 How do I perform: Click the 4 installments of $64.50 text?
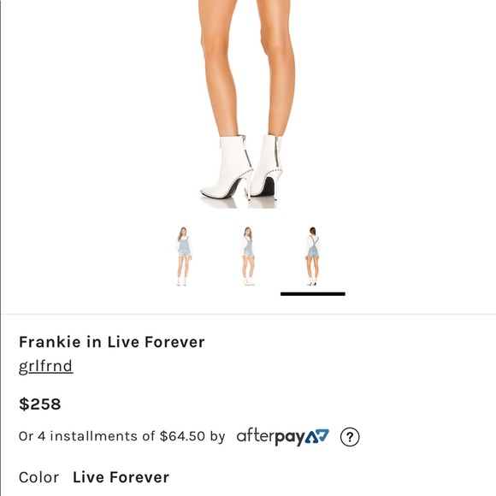[121, 436]
